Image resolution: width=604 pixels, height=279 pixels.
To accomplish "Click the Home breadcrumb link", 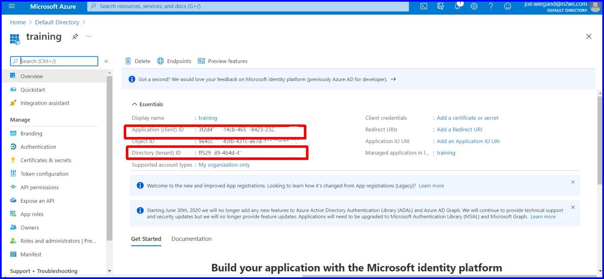I will [x=18, y=22].
